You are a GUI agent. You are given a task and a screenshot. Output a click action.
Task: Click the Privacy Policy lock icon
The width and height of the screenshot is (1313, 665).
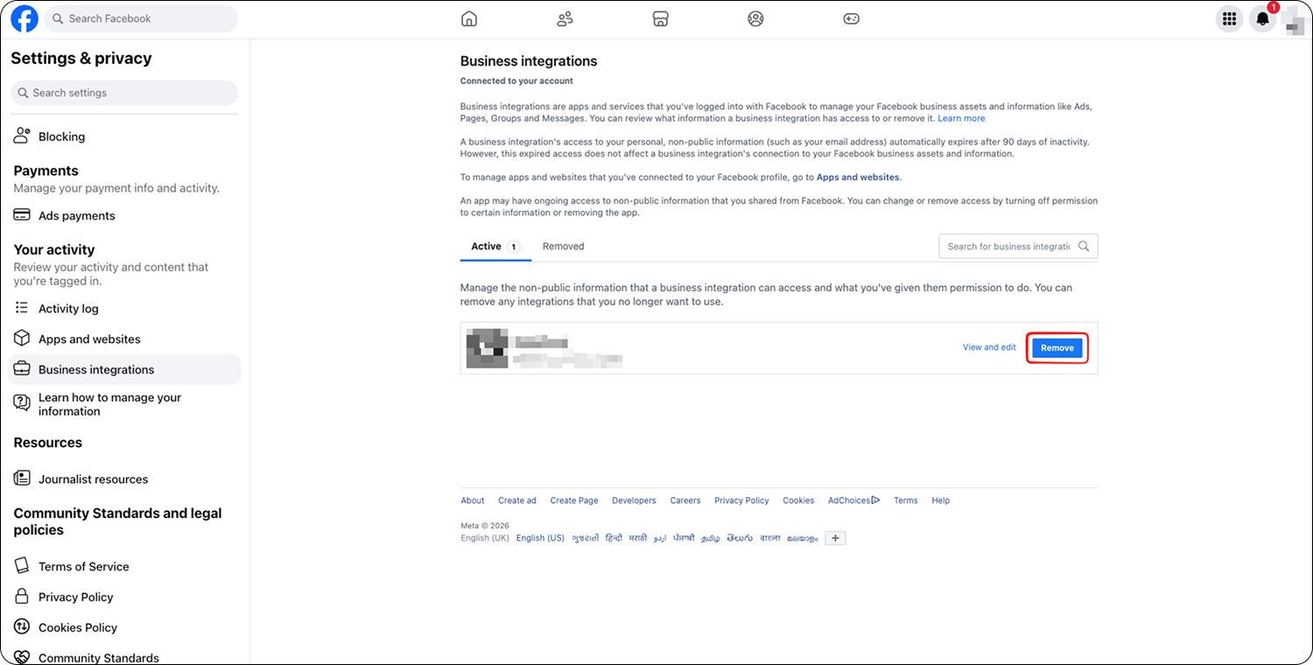23,597
